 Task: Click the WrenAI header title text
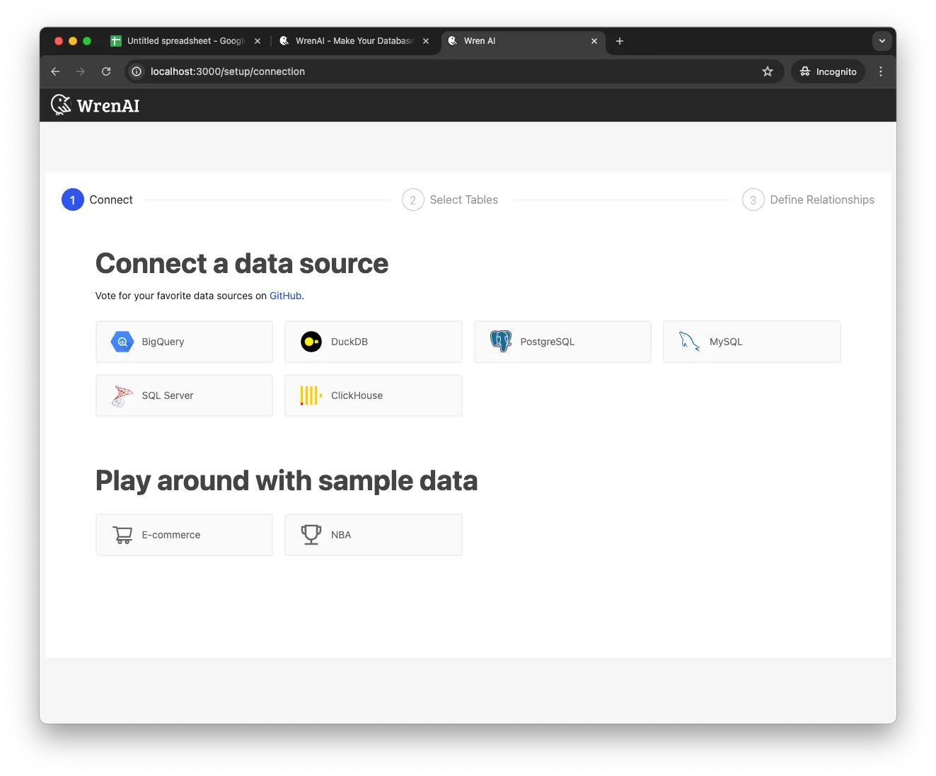pos(108,106)
